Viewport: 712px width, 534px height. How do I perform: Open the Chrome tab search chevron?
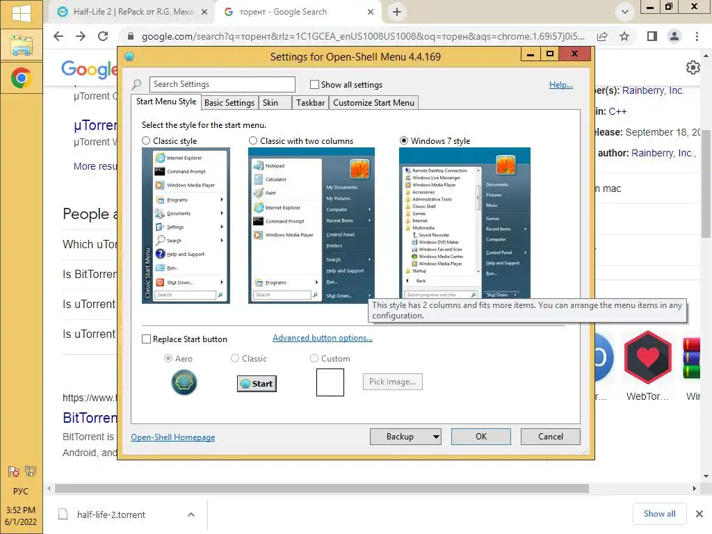(625, 12)
